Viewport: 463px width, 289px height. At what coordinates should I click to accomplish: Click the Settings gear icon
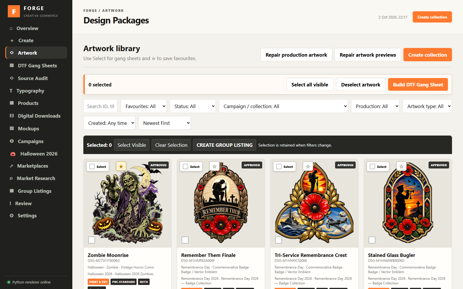(x=12, y=216)
